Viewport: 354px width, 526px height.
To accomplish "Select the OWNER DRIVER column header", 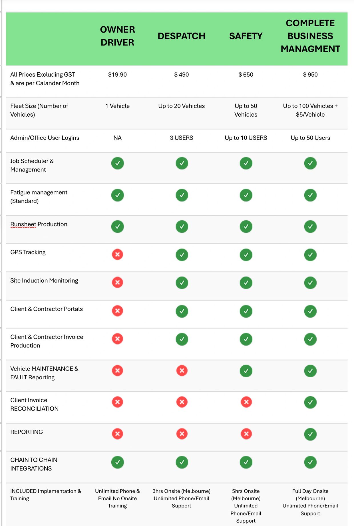I will (x=117, y=36).
